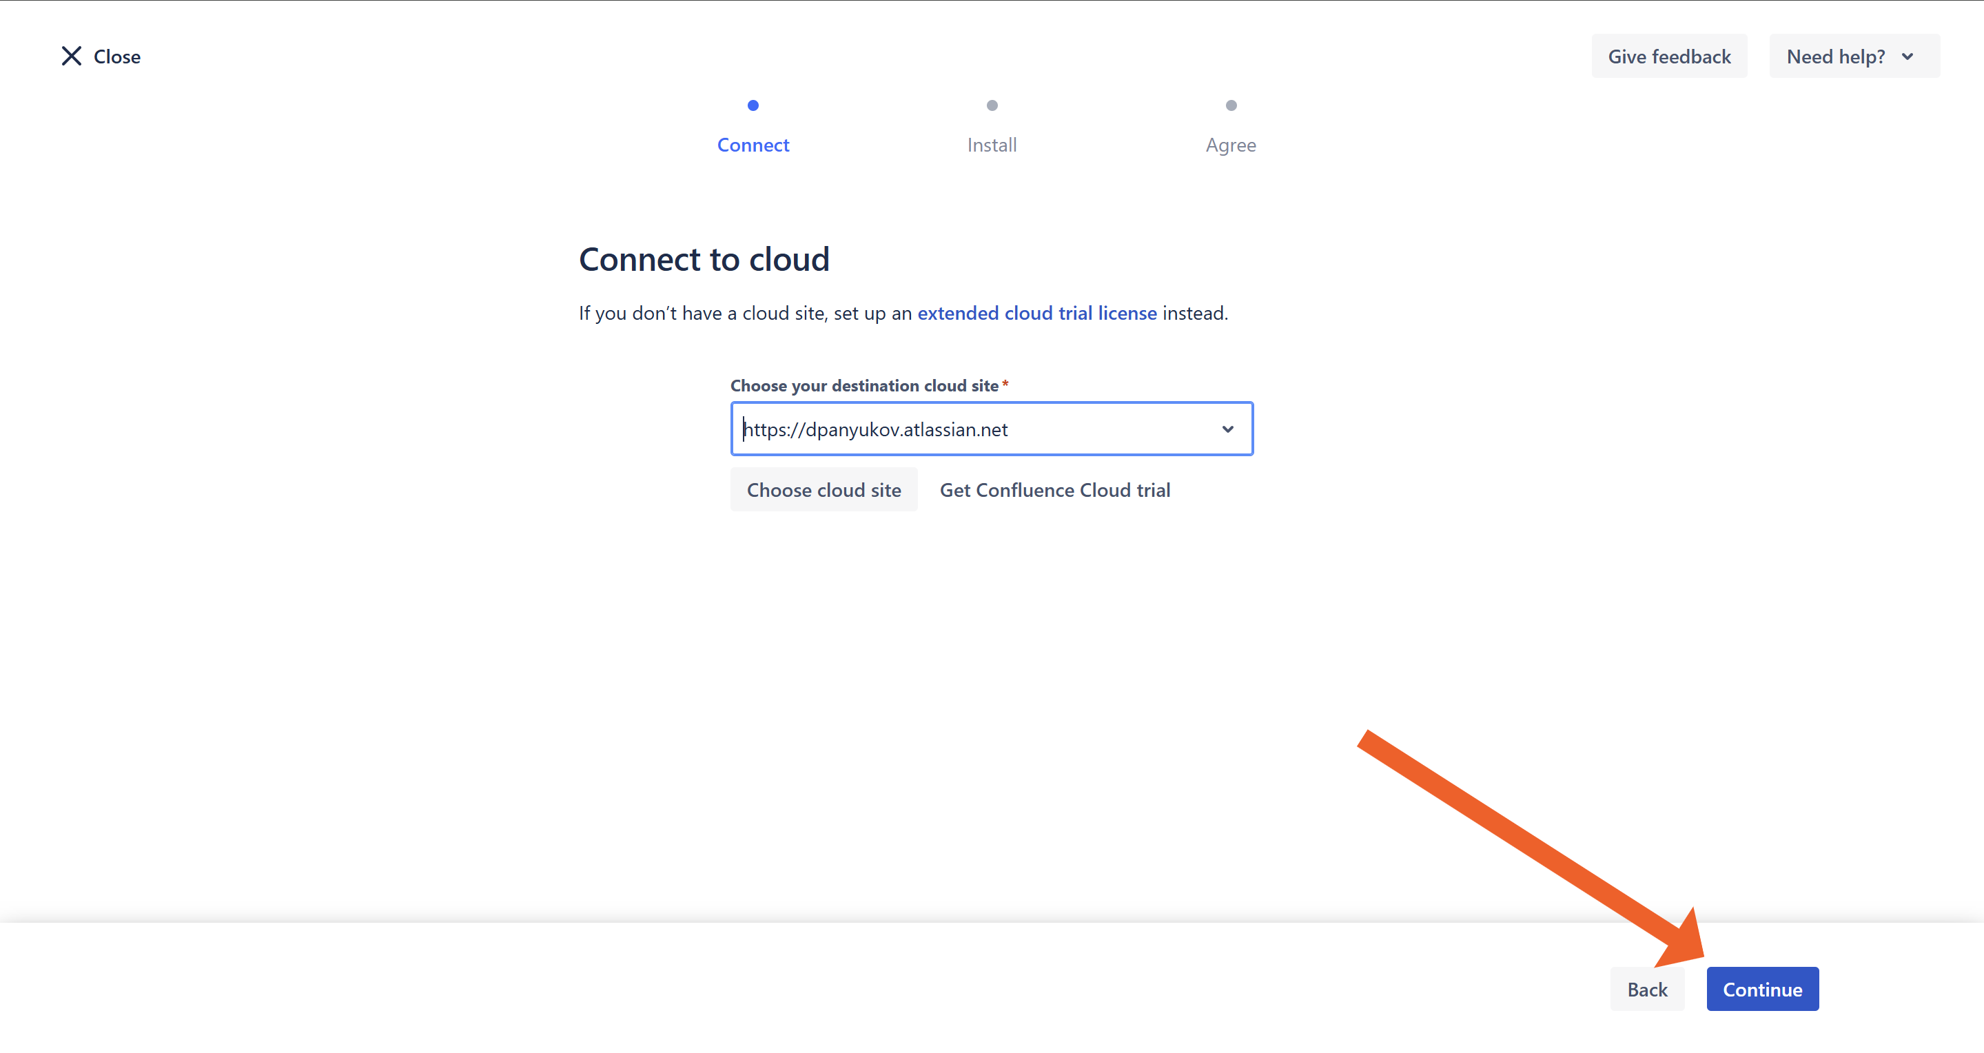Click the grey Install step dot
Screen dimensions: 1984x1053
point(991,105)
